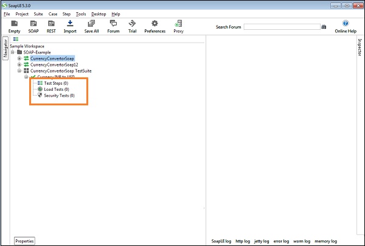Select Test Steps (0) tree row
Viewport: 365px width, 246px height.
[x=56, y=83]
